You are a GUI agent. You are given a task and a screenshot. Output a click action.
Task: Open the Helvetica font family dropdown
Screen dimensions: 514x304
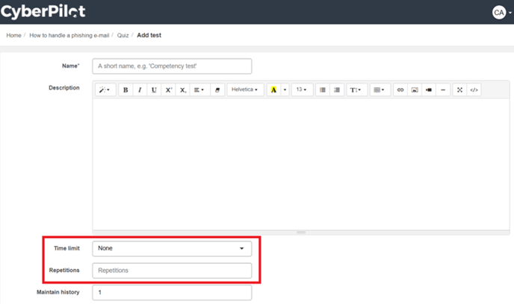pyautogui.click(x=245, y=89)
